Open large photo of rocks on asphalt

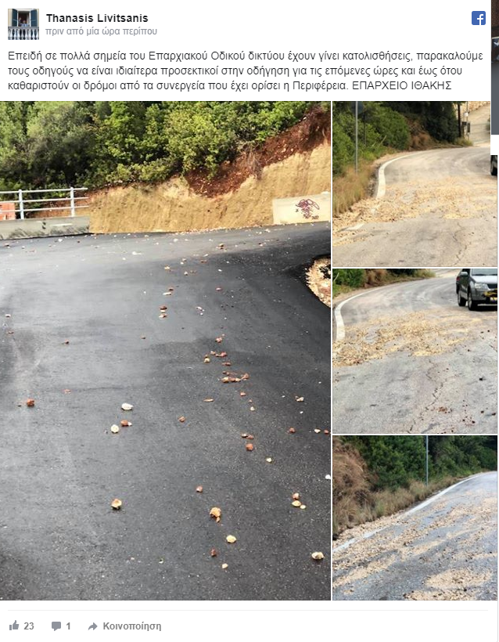[x=165, y=351]
